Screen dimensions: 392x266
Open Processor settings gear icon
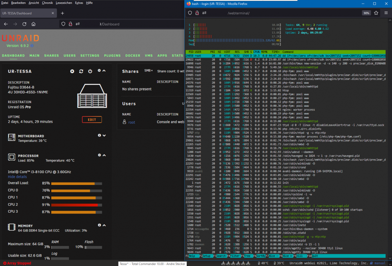(x=100, y=155)
